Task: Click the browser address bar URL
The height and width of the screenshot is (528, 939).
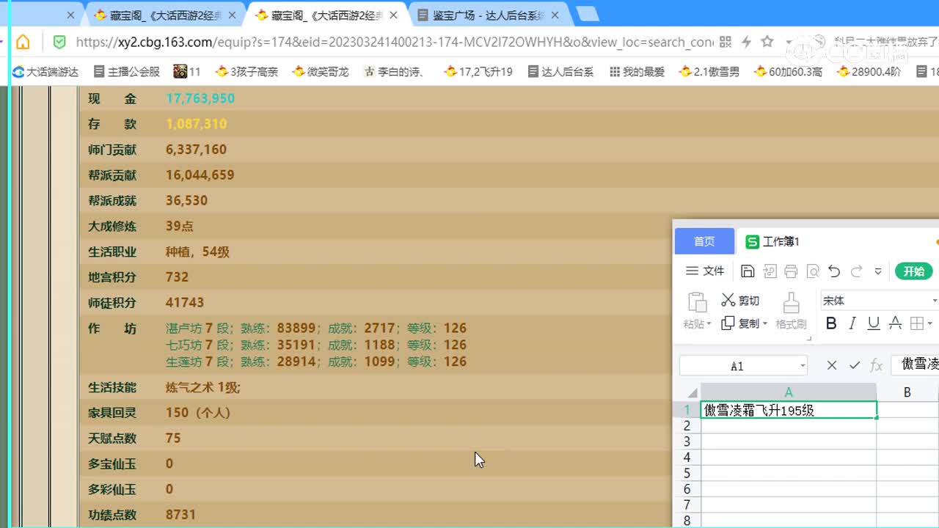Action: click(x=394, y=42)
